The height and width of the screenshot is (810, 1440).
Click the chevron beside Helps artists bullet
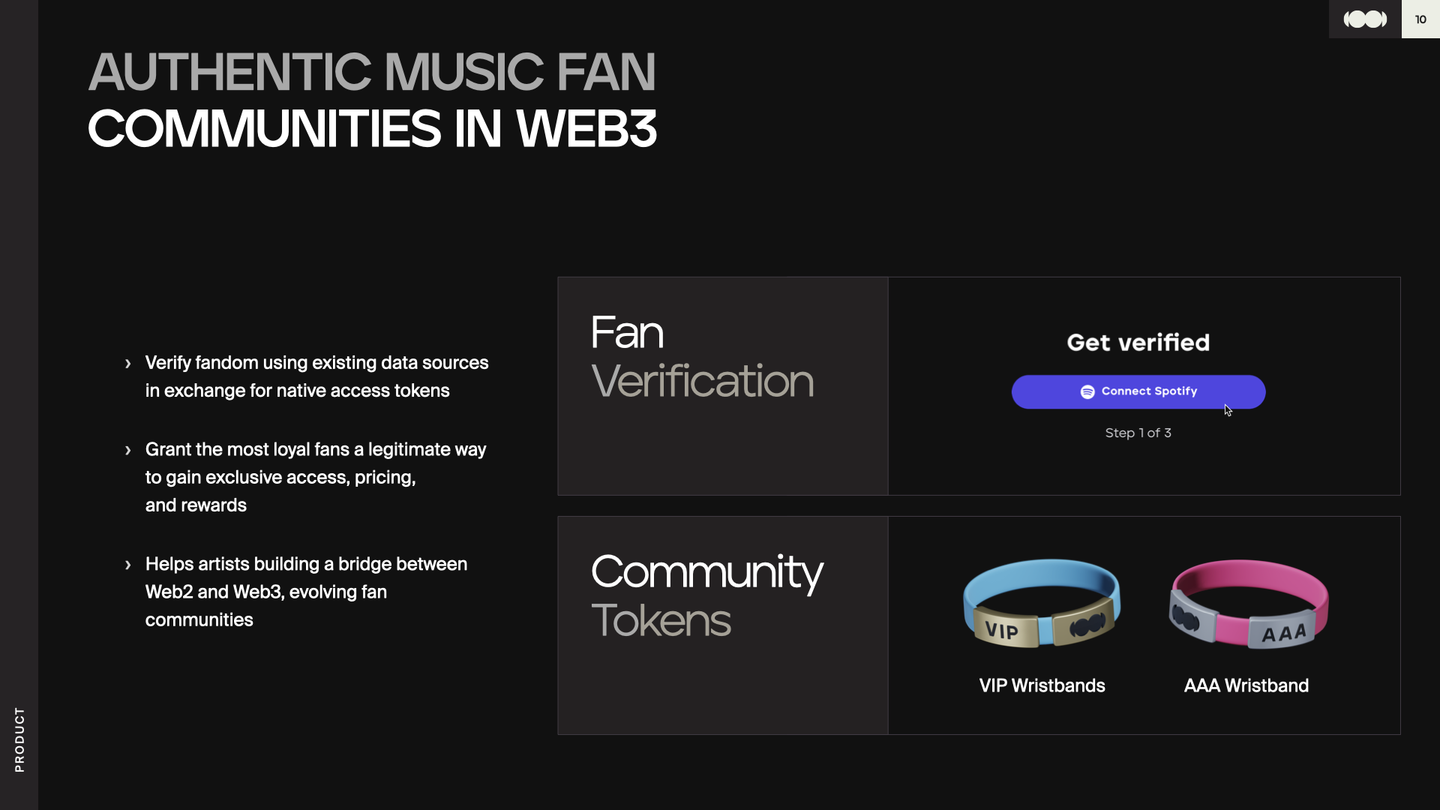128,565
